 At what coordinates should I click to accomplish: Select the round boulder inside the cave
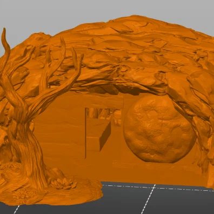159,129
